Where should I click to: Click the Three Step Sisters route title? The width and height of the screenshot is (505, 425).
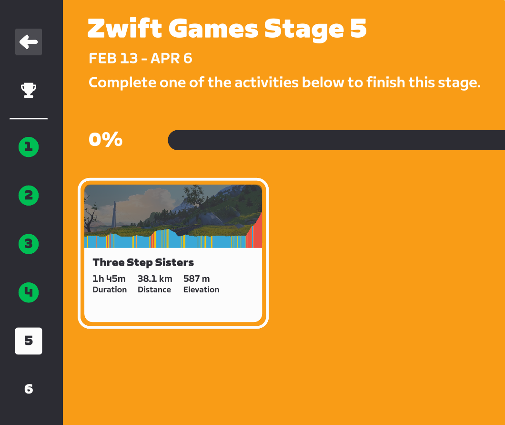[x=143, y=262]
